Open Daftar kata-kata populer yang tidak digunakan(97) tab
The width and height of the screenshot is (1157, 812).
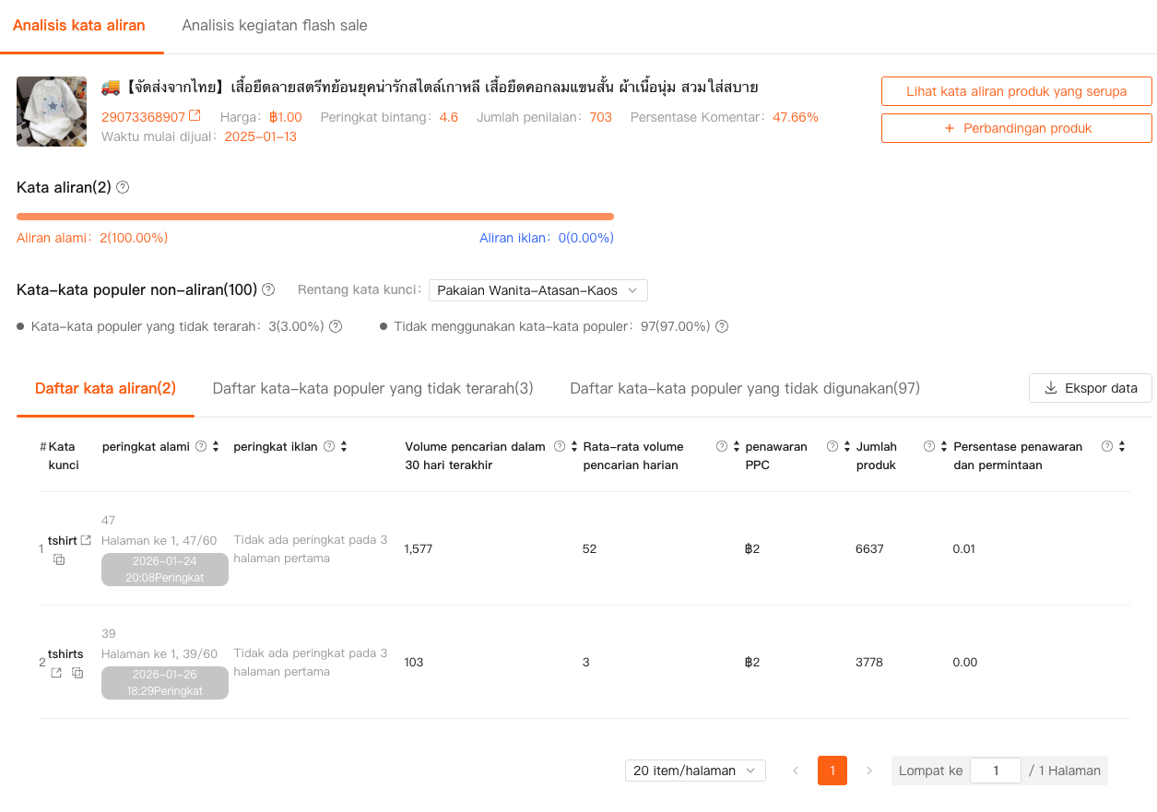coord(744,389)
